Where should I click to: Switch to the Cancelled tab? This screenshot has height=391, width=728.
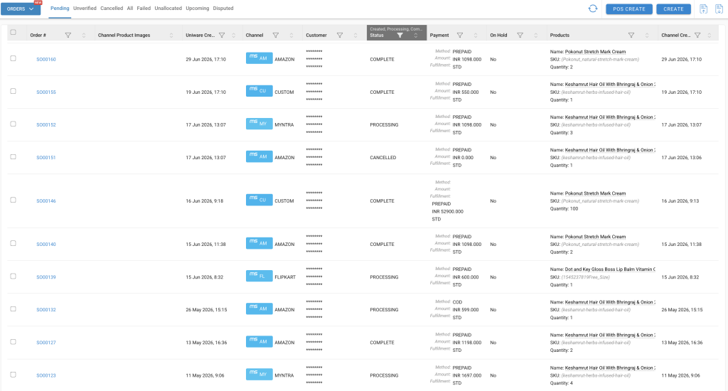[x=112, y=9]
